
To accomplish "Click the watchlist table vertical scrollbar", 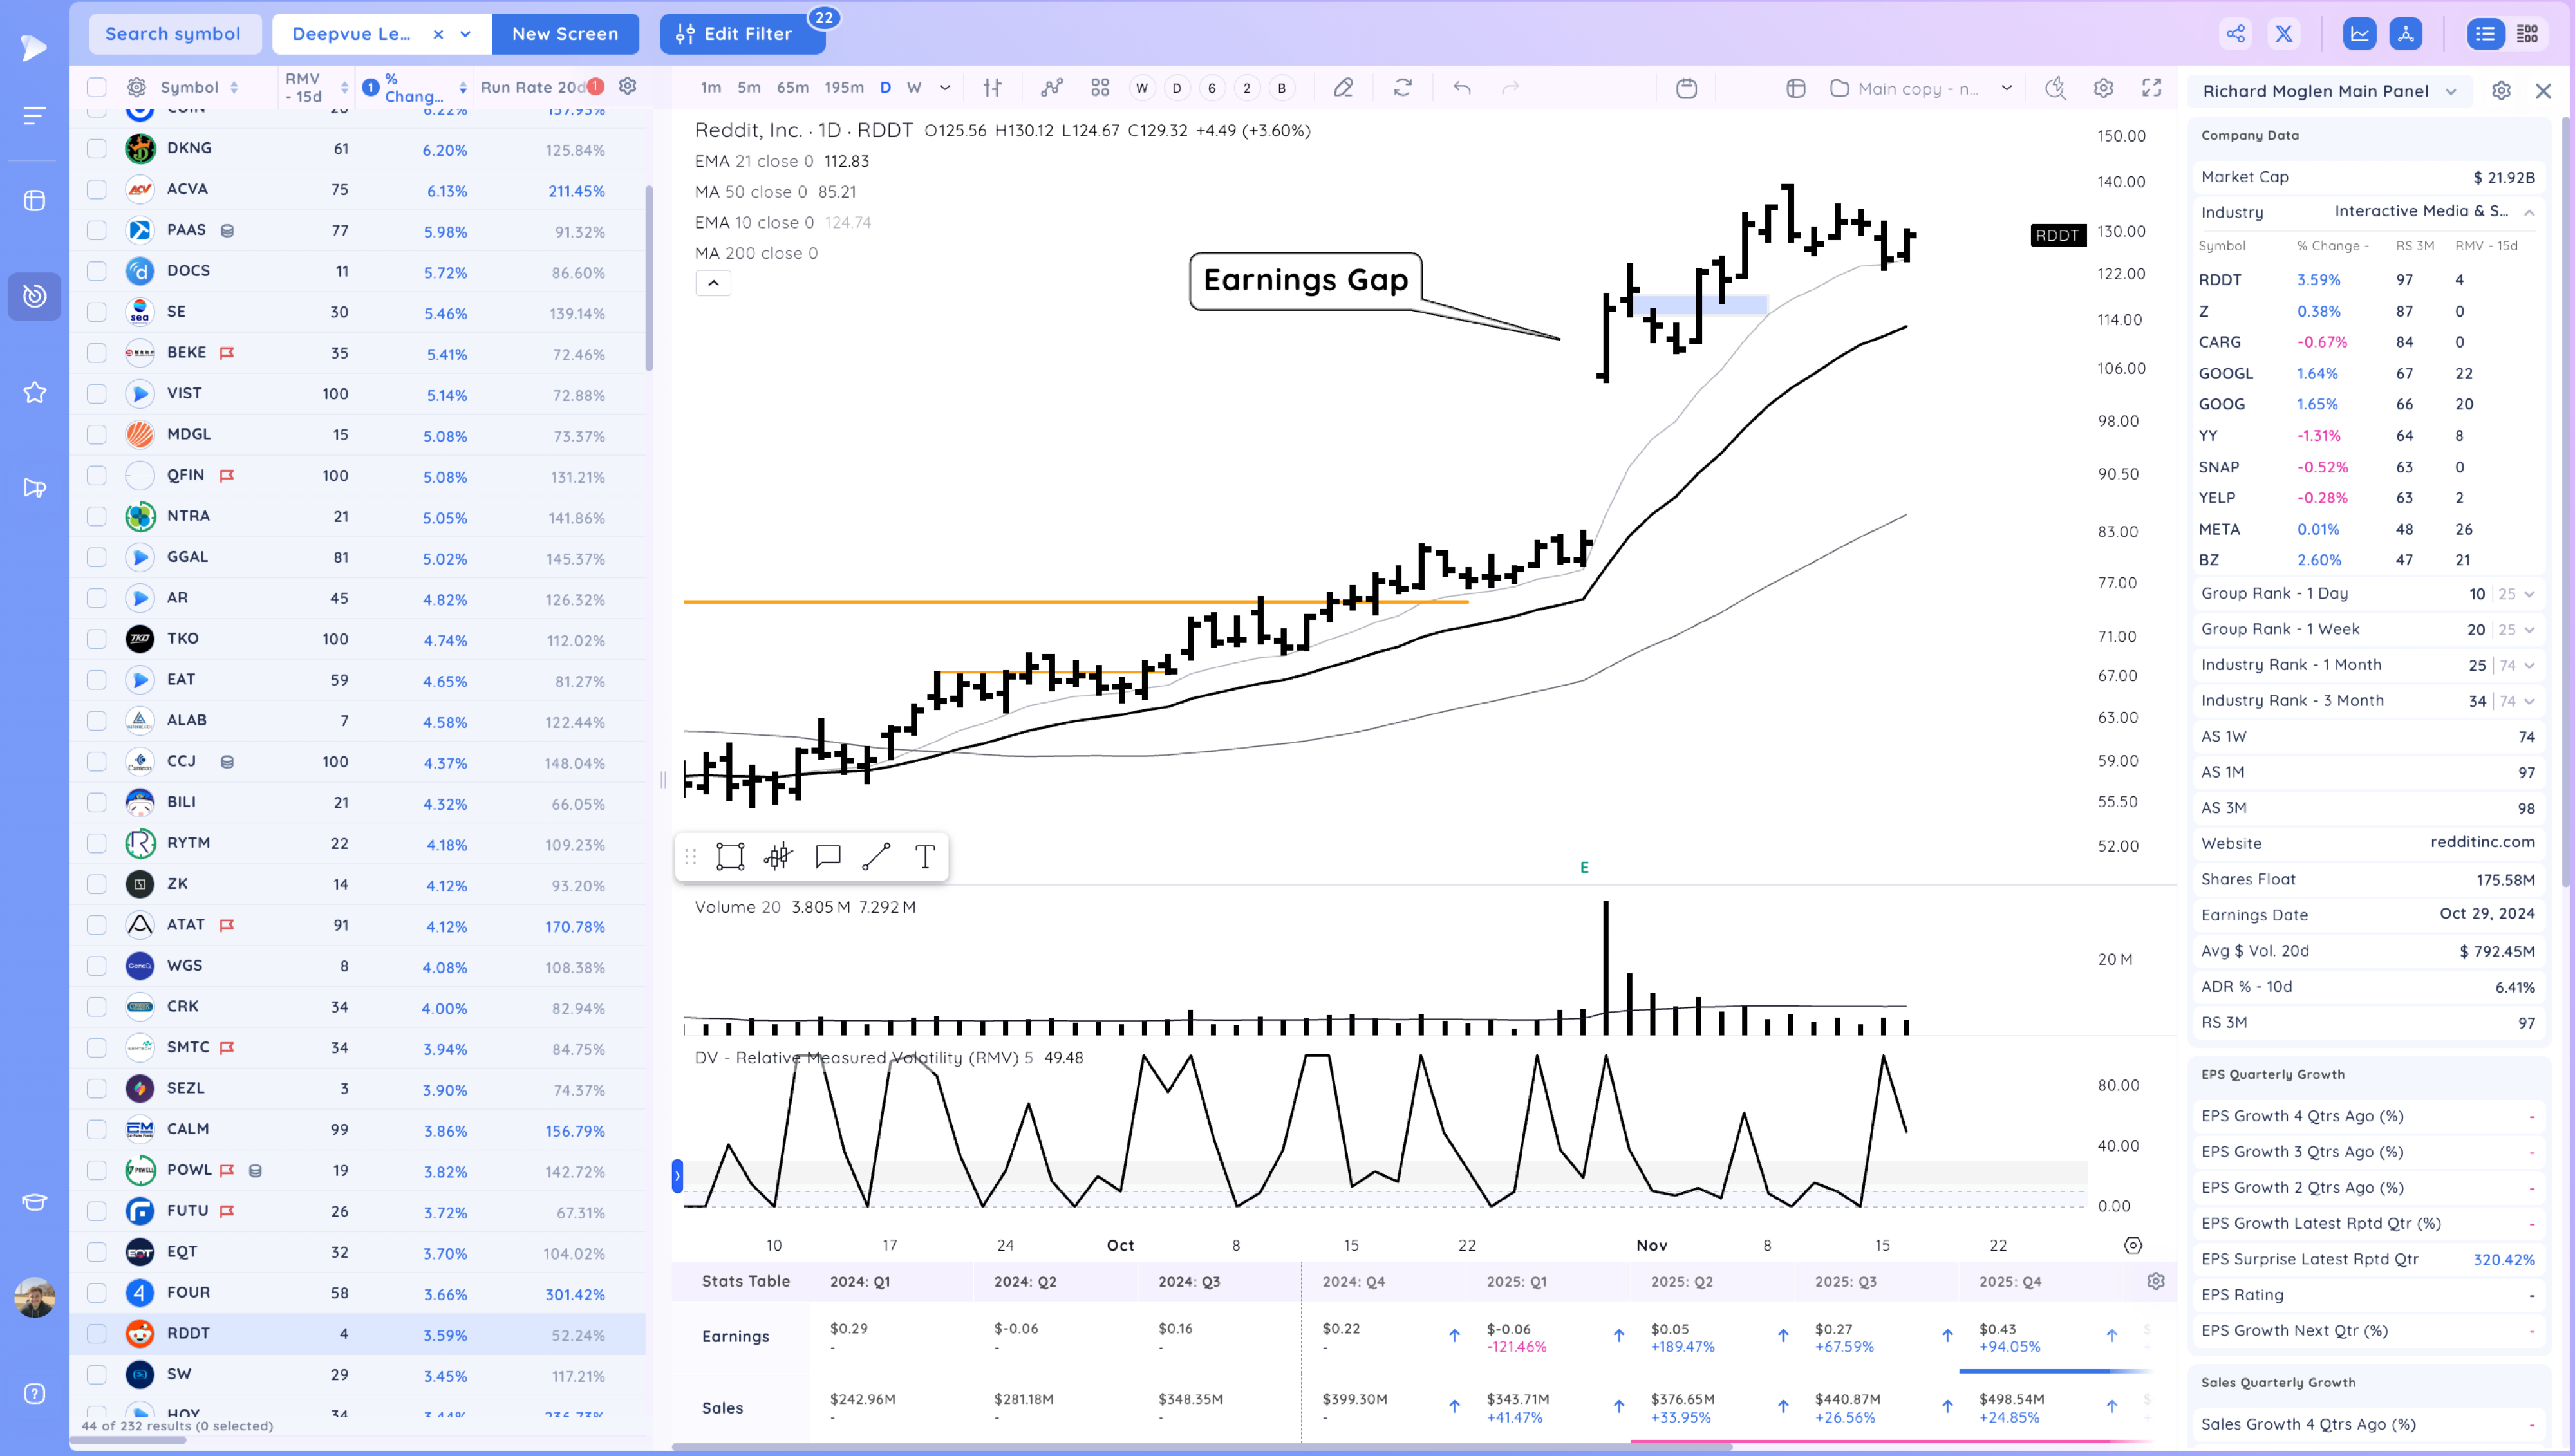I will click(649, 279).
